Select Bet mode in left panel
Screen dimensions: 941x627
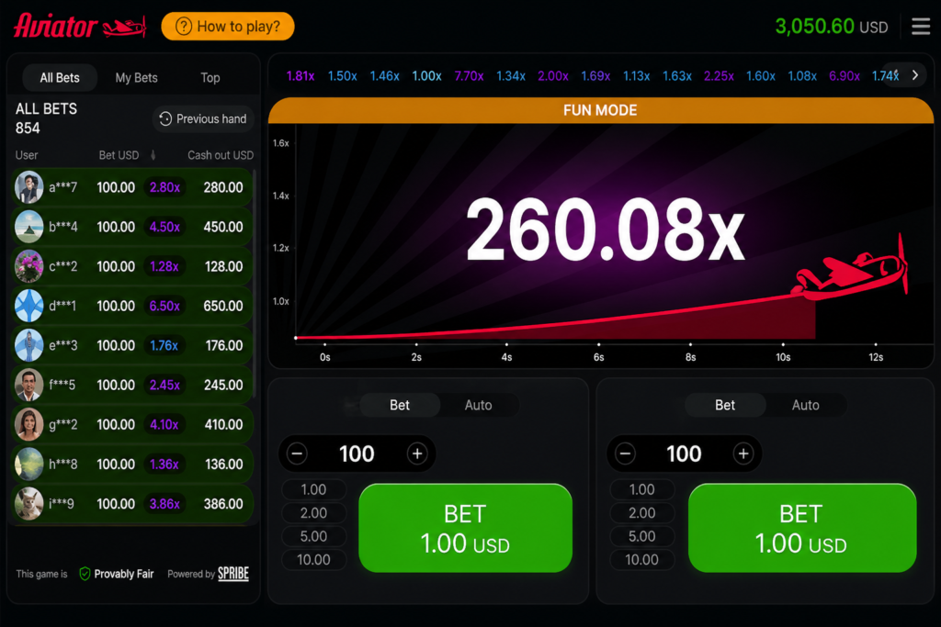pos(399,405)
